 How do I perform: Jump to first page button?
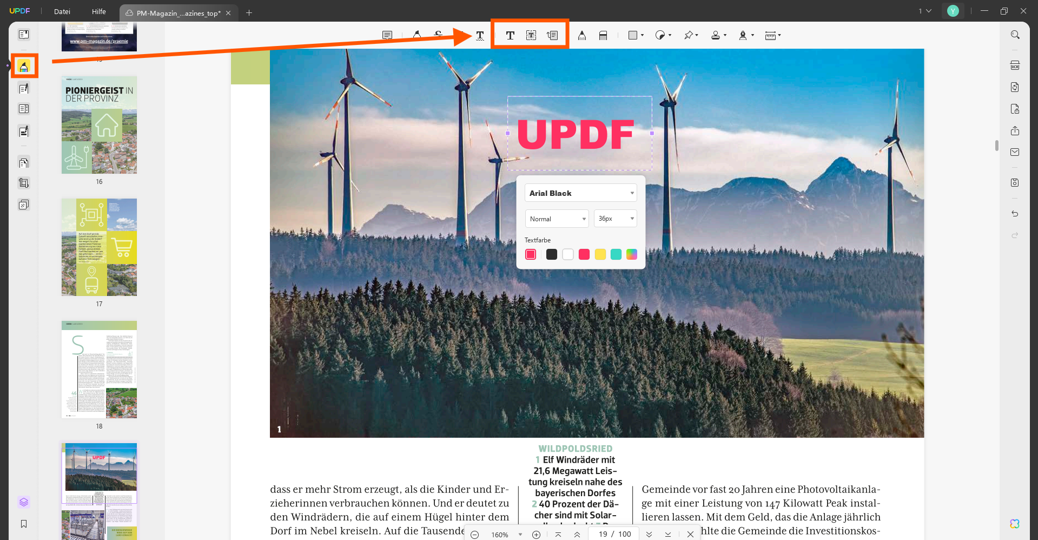point(558,535)
